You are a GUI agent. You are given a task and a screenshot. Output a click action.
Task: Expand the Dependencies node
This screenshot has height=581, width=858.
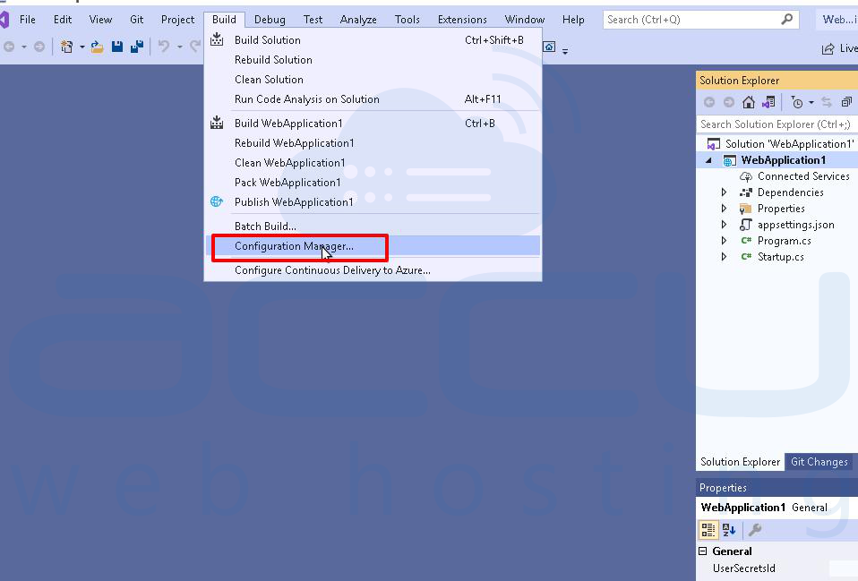[724, 192]
